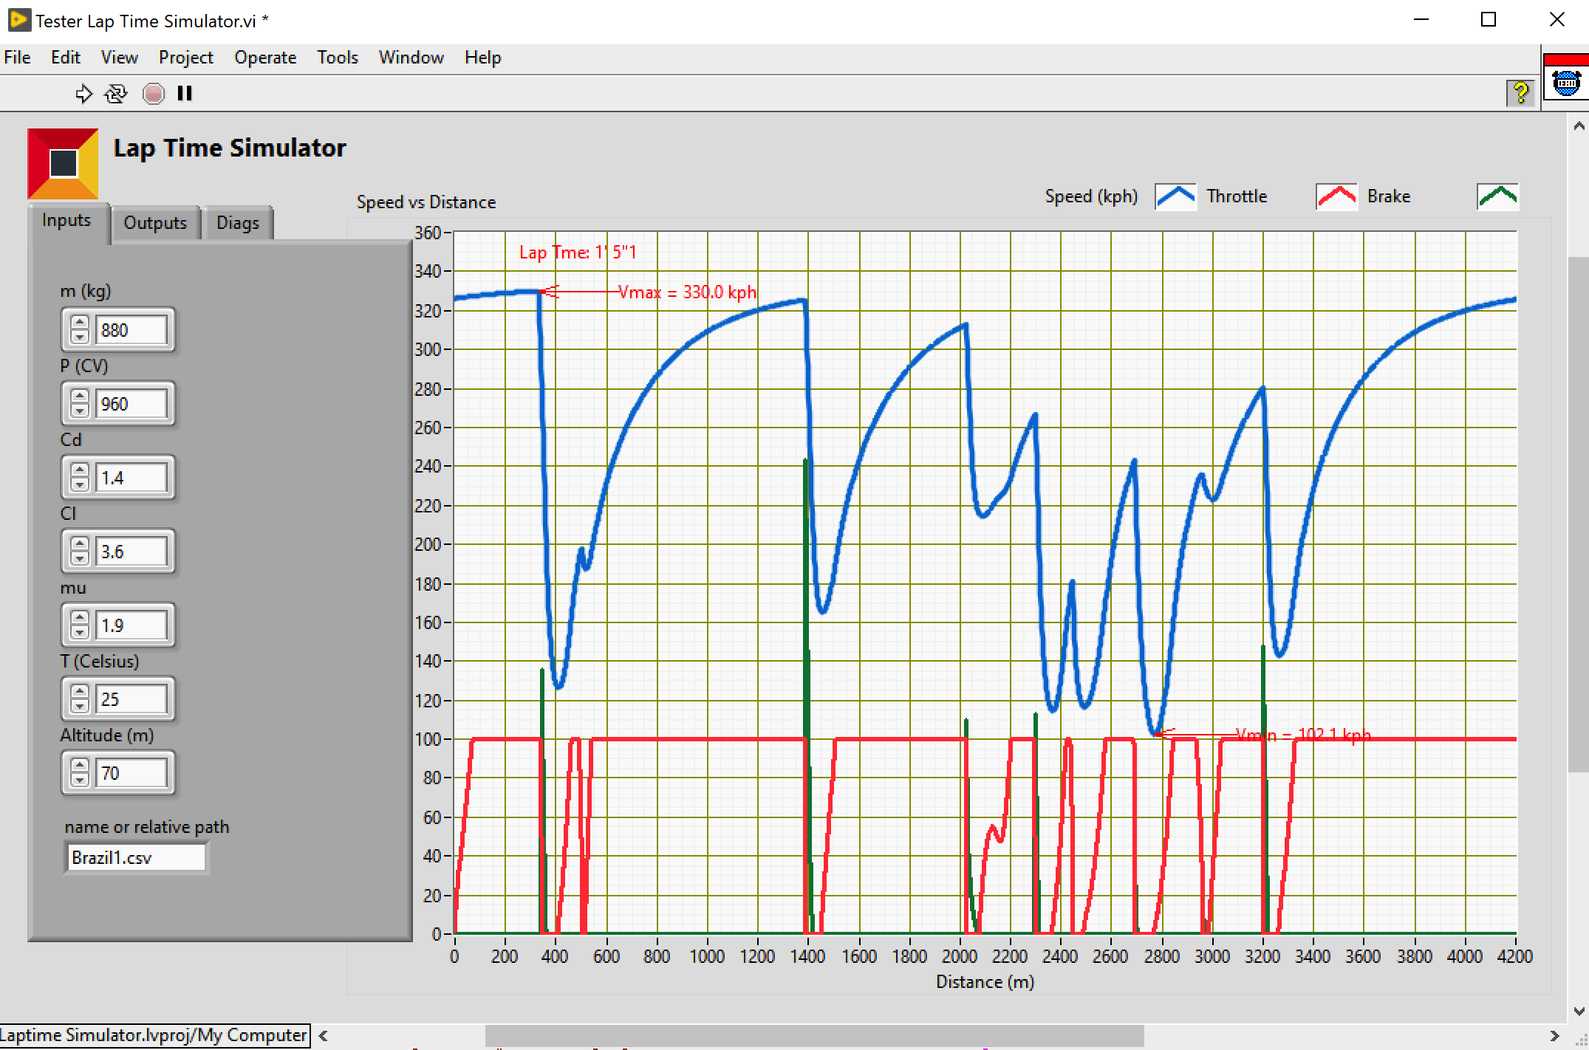This screenshot has height=1050, width=1589.
Task: Click the 4200 maximum on distance axis
Action: click(1514, 956)
